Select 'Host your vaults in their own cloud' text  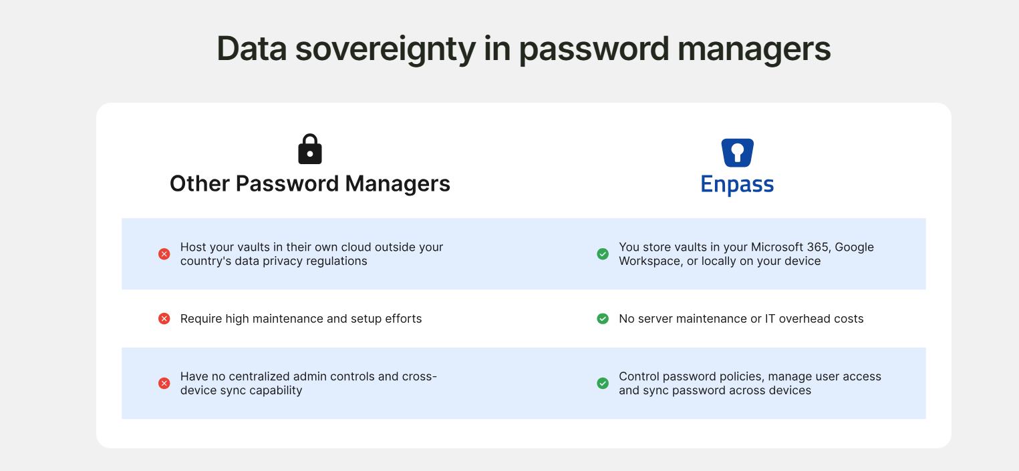311,247
